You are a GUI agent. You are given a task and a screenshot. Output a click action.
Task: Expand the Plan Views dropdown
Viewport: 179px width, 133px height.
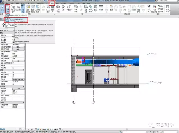tap(76, 9)
